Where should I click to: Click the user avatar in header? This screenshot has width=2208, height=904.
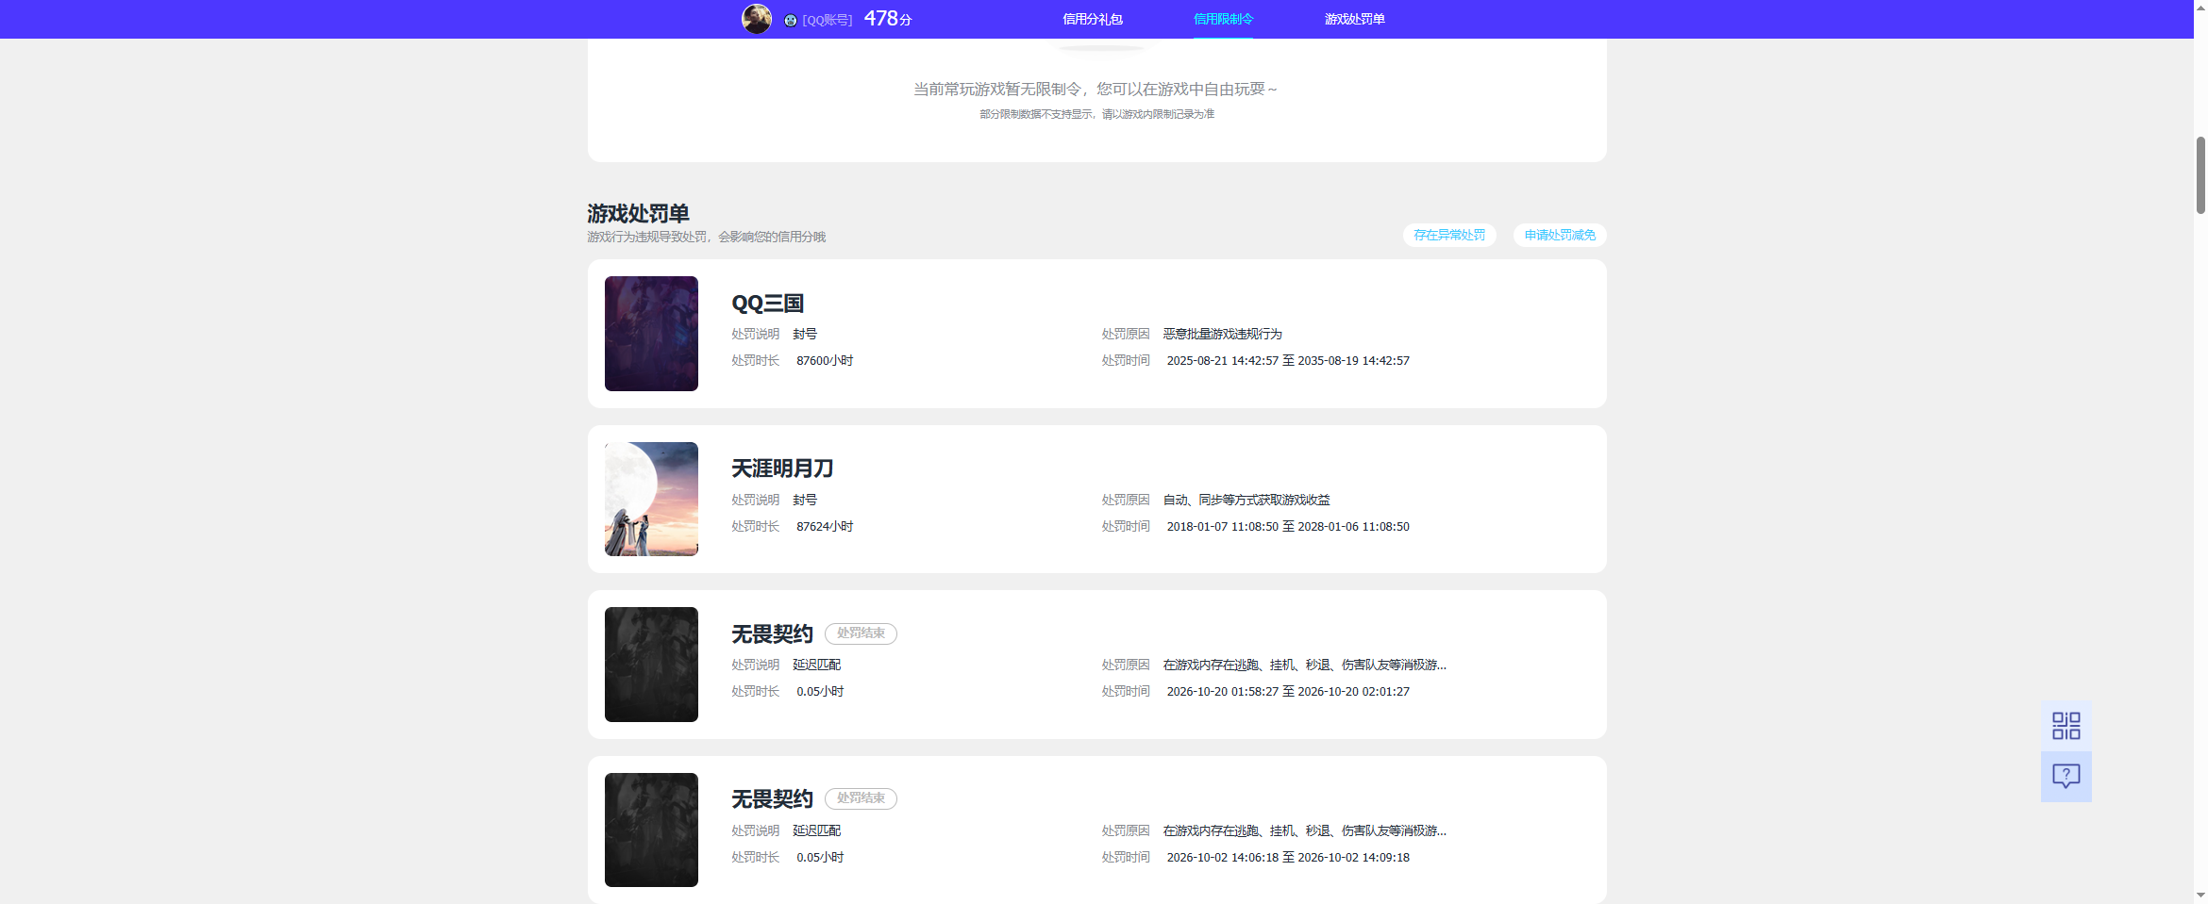pos(757,19)
